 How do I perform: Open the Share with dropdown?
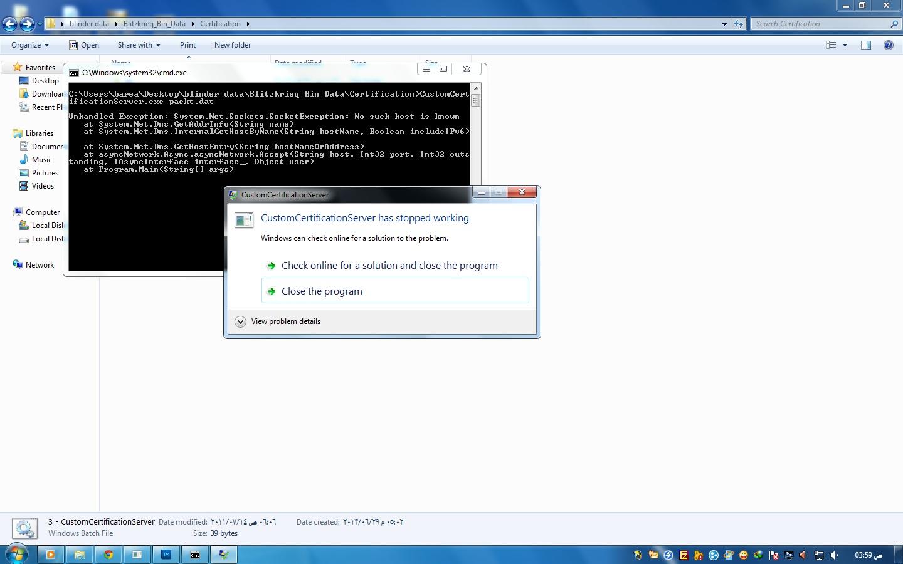139,45
